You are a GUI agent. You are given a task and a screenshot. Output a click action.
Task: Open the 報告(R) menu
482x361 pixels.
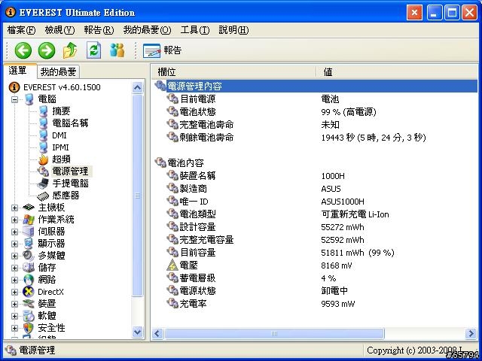[x=99, y=30]
